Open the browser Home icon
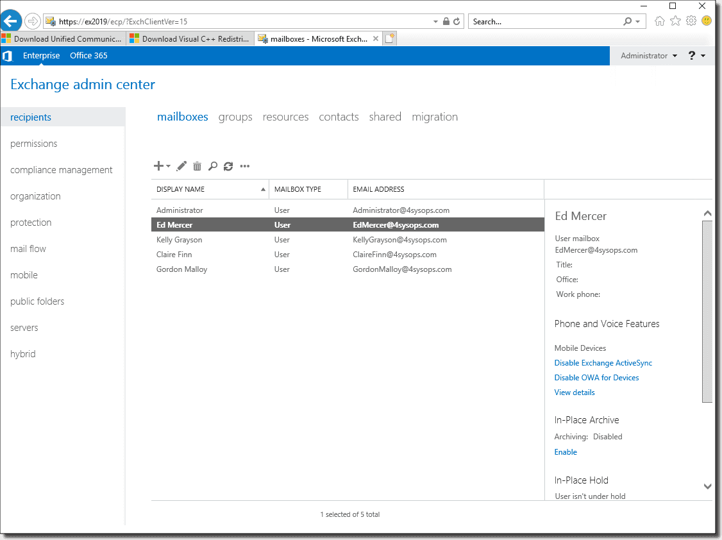Image resolution: width=722 pixels, height=540 pixels. pos(659,21)
